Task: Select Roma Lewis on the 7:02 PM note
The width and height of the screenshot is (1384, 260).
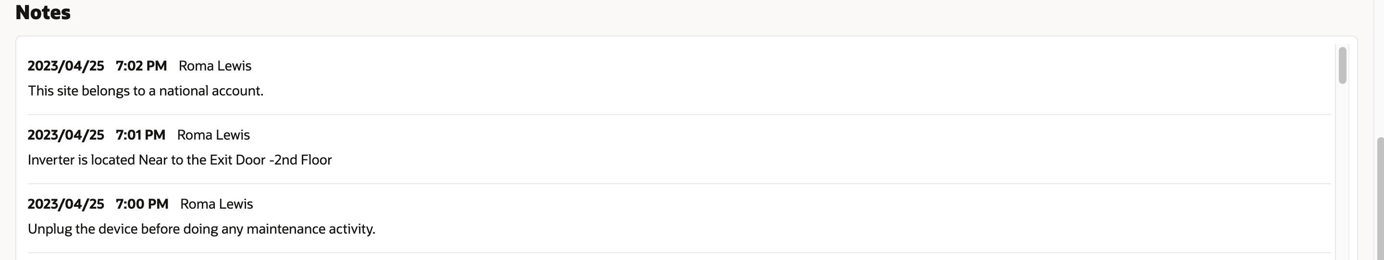Action: (x=215, y=66)
